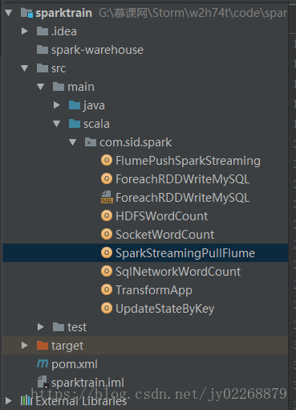The image size is (296, 410).
Task: Click the .idea folder icon
Action: [43, 31]
